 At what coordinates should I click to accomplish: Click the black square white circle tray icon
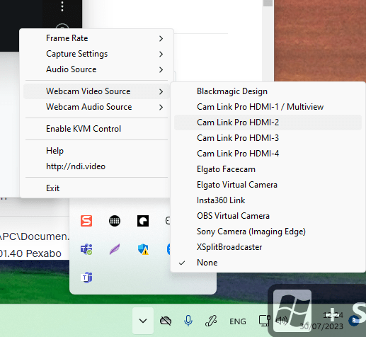(x=143, y=221)
